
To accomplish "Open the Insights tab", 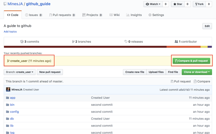I will point(134,15).
